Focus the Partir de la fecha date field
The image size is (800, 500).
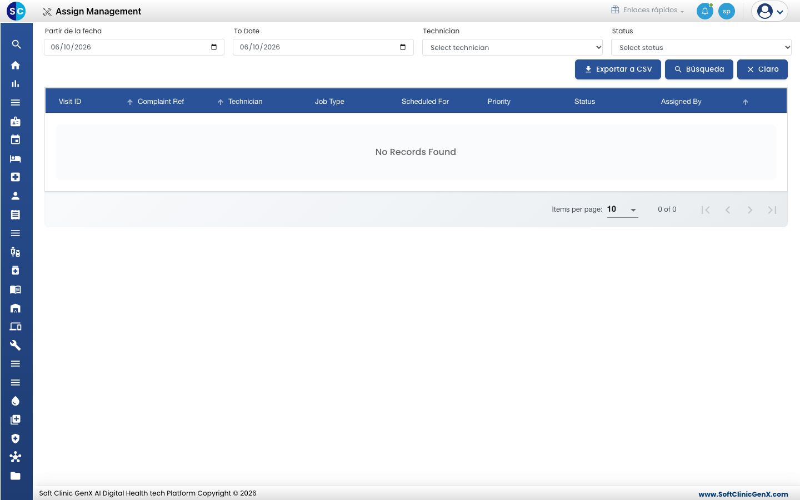click(x=134, y=47)
